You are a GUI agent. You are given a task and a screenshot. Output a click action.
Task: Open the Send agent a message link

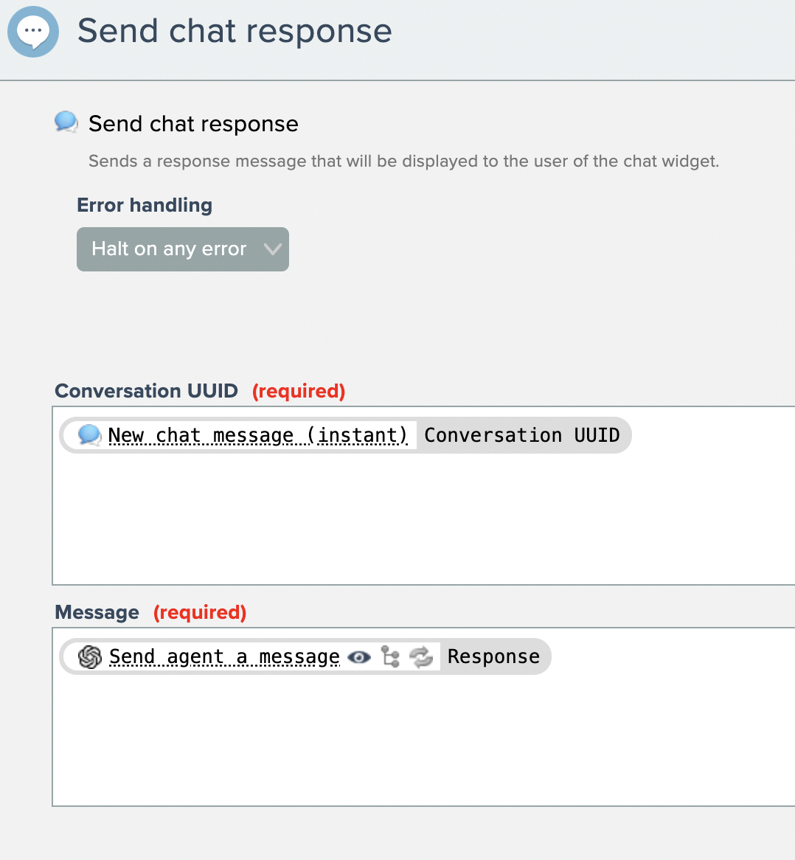click(224, 656)
